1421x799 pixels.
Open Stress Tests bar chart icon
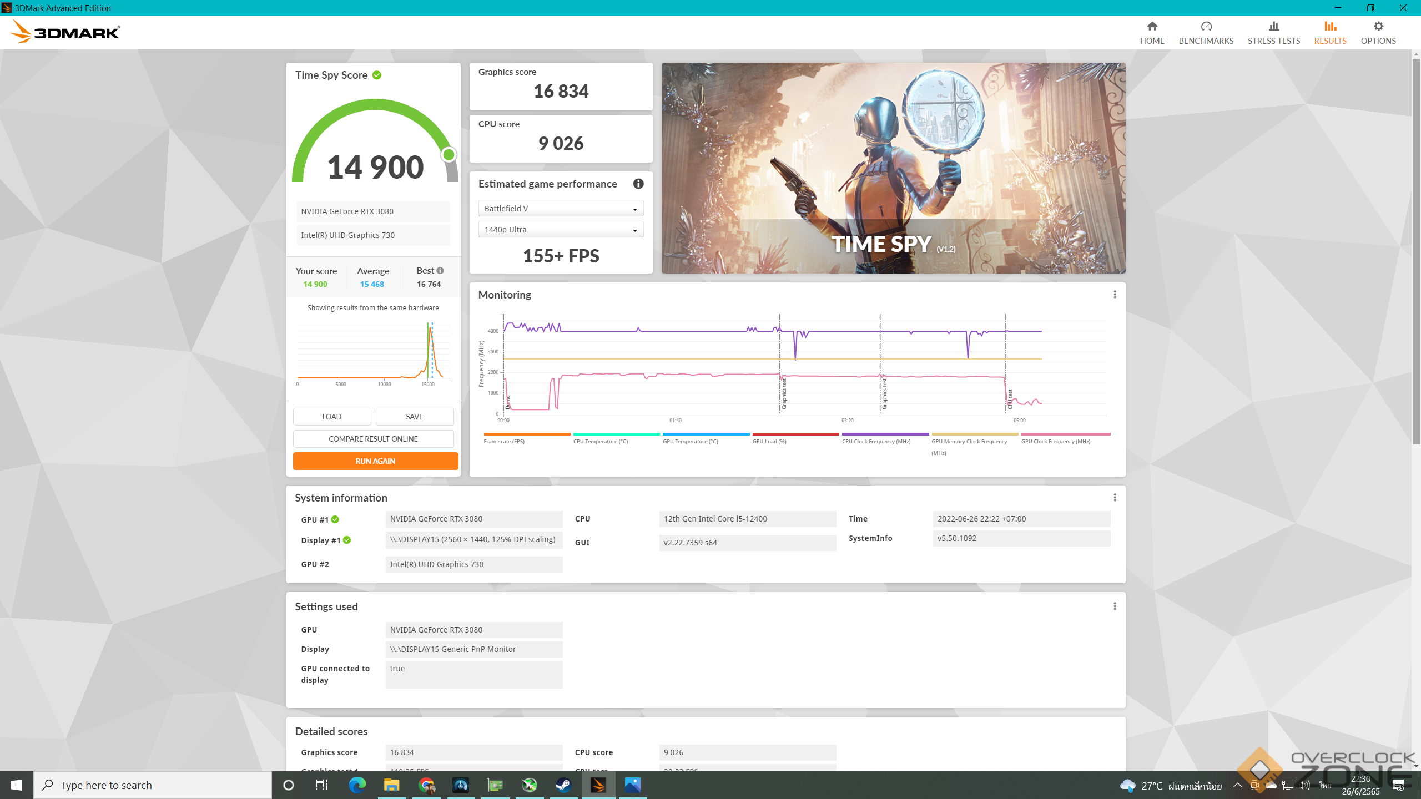click(1273, 27)
